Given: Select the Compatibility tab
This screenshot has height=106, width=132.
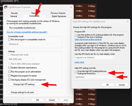Looking at the screenshot, I should point(34,16).
